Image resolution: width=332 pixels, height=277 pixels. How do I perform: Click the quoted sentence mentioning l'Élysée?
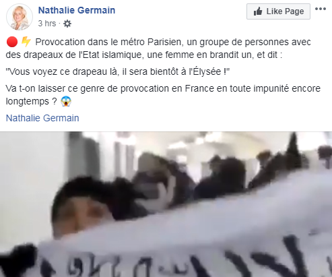coord(118,71)
